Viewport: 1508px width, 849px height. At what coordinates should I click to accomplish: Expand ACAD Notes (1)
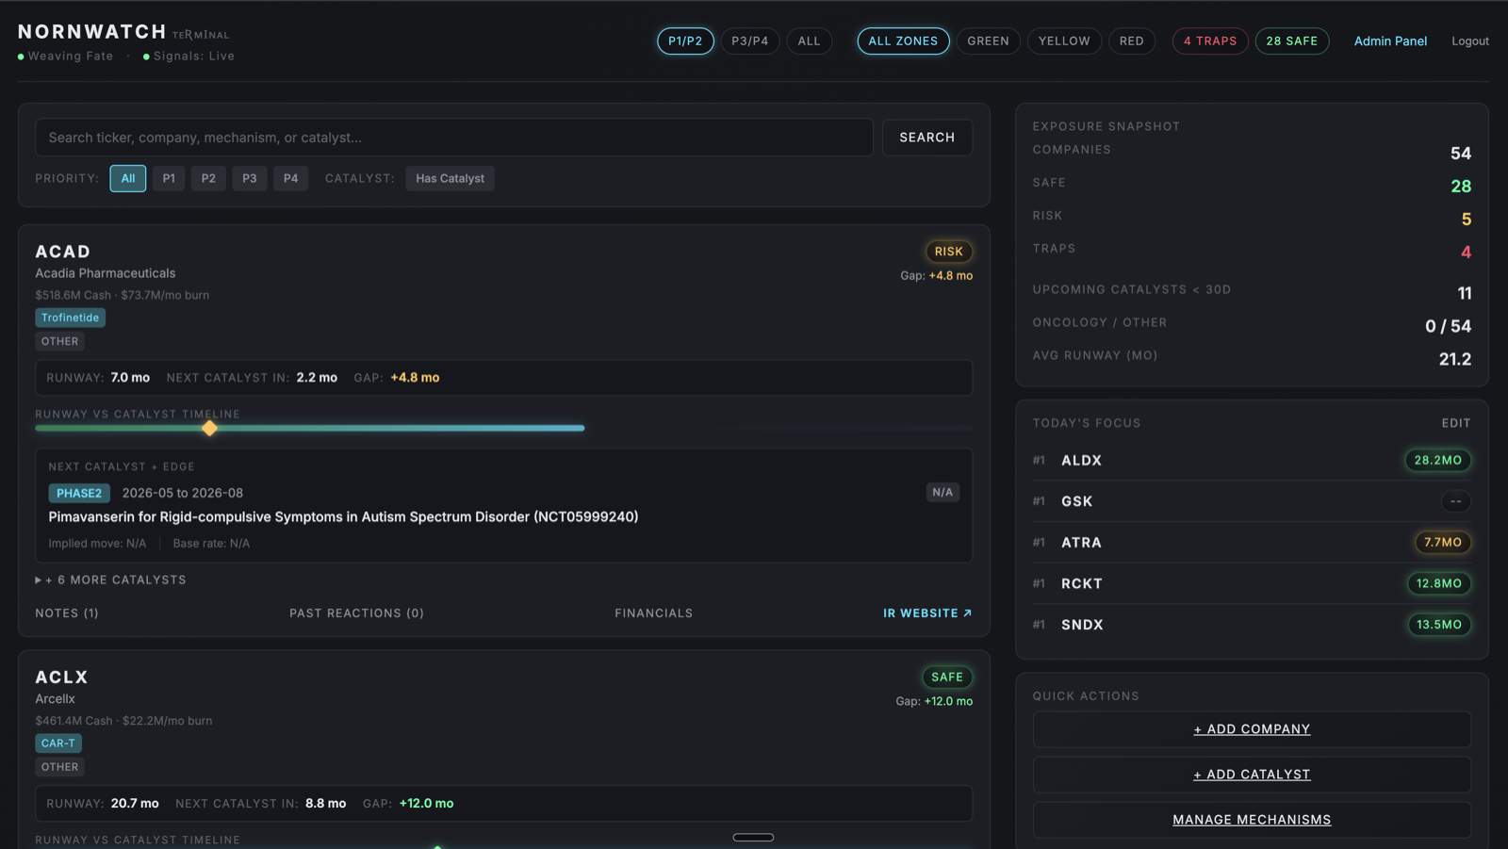click(x=67, y=612)
